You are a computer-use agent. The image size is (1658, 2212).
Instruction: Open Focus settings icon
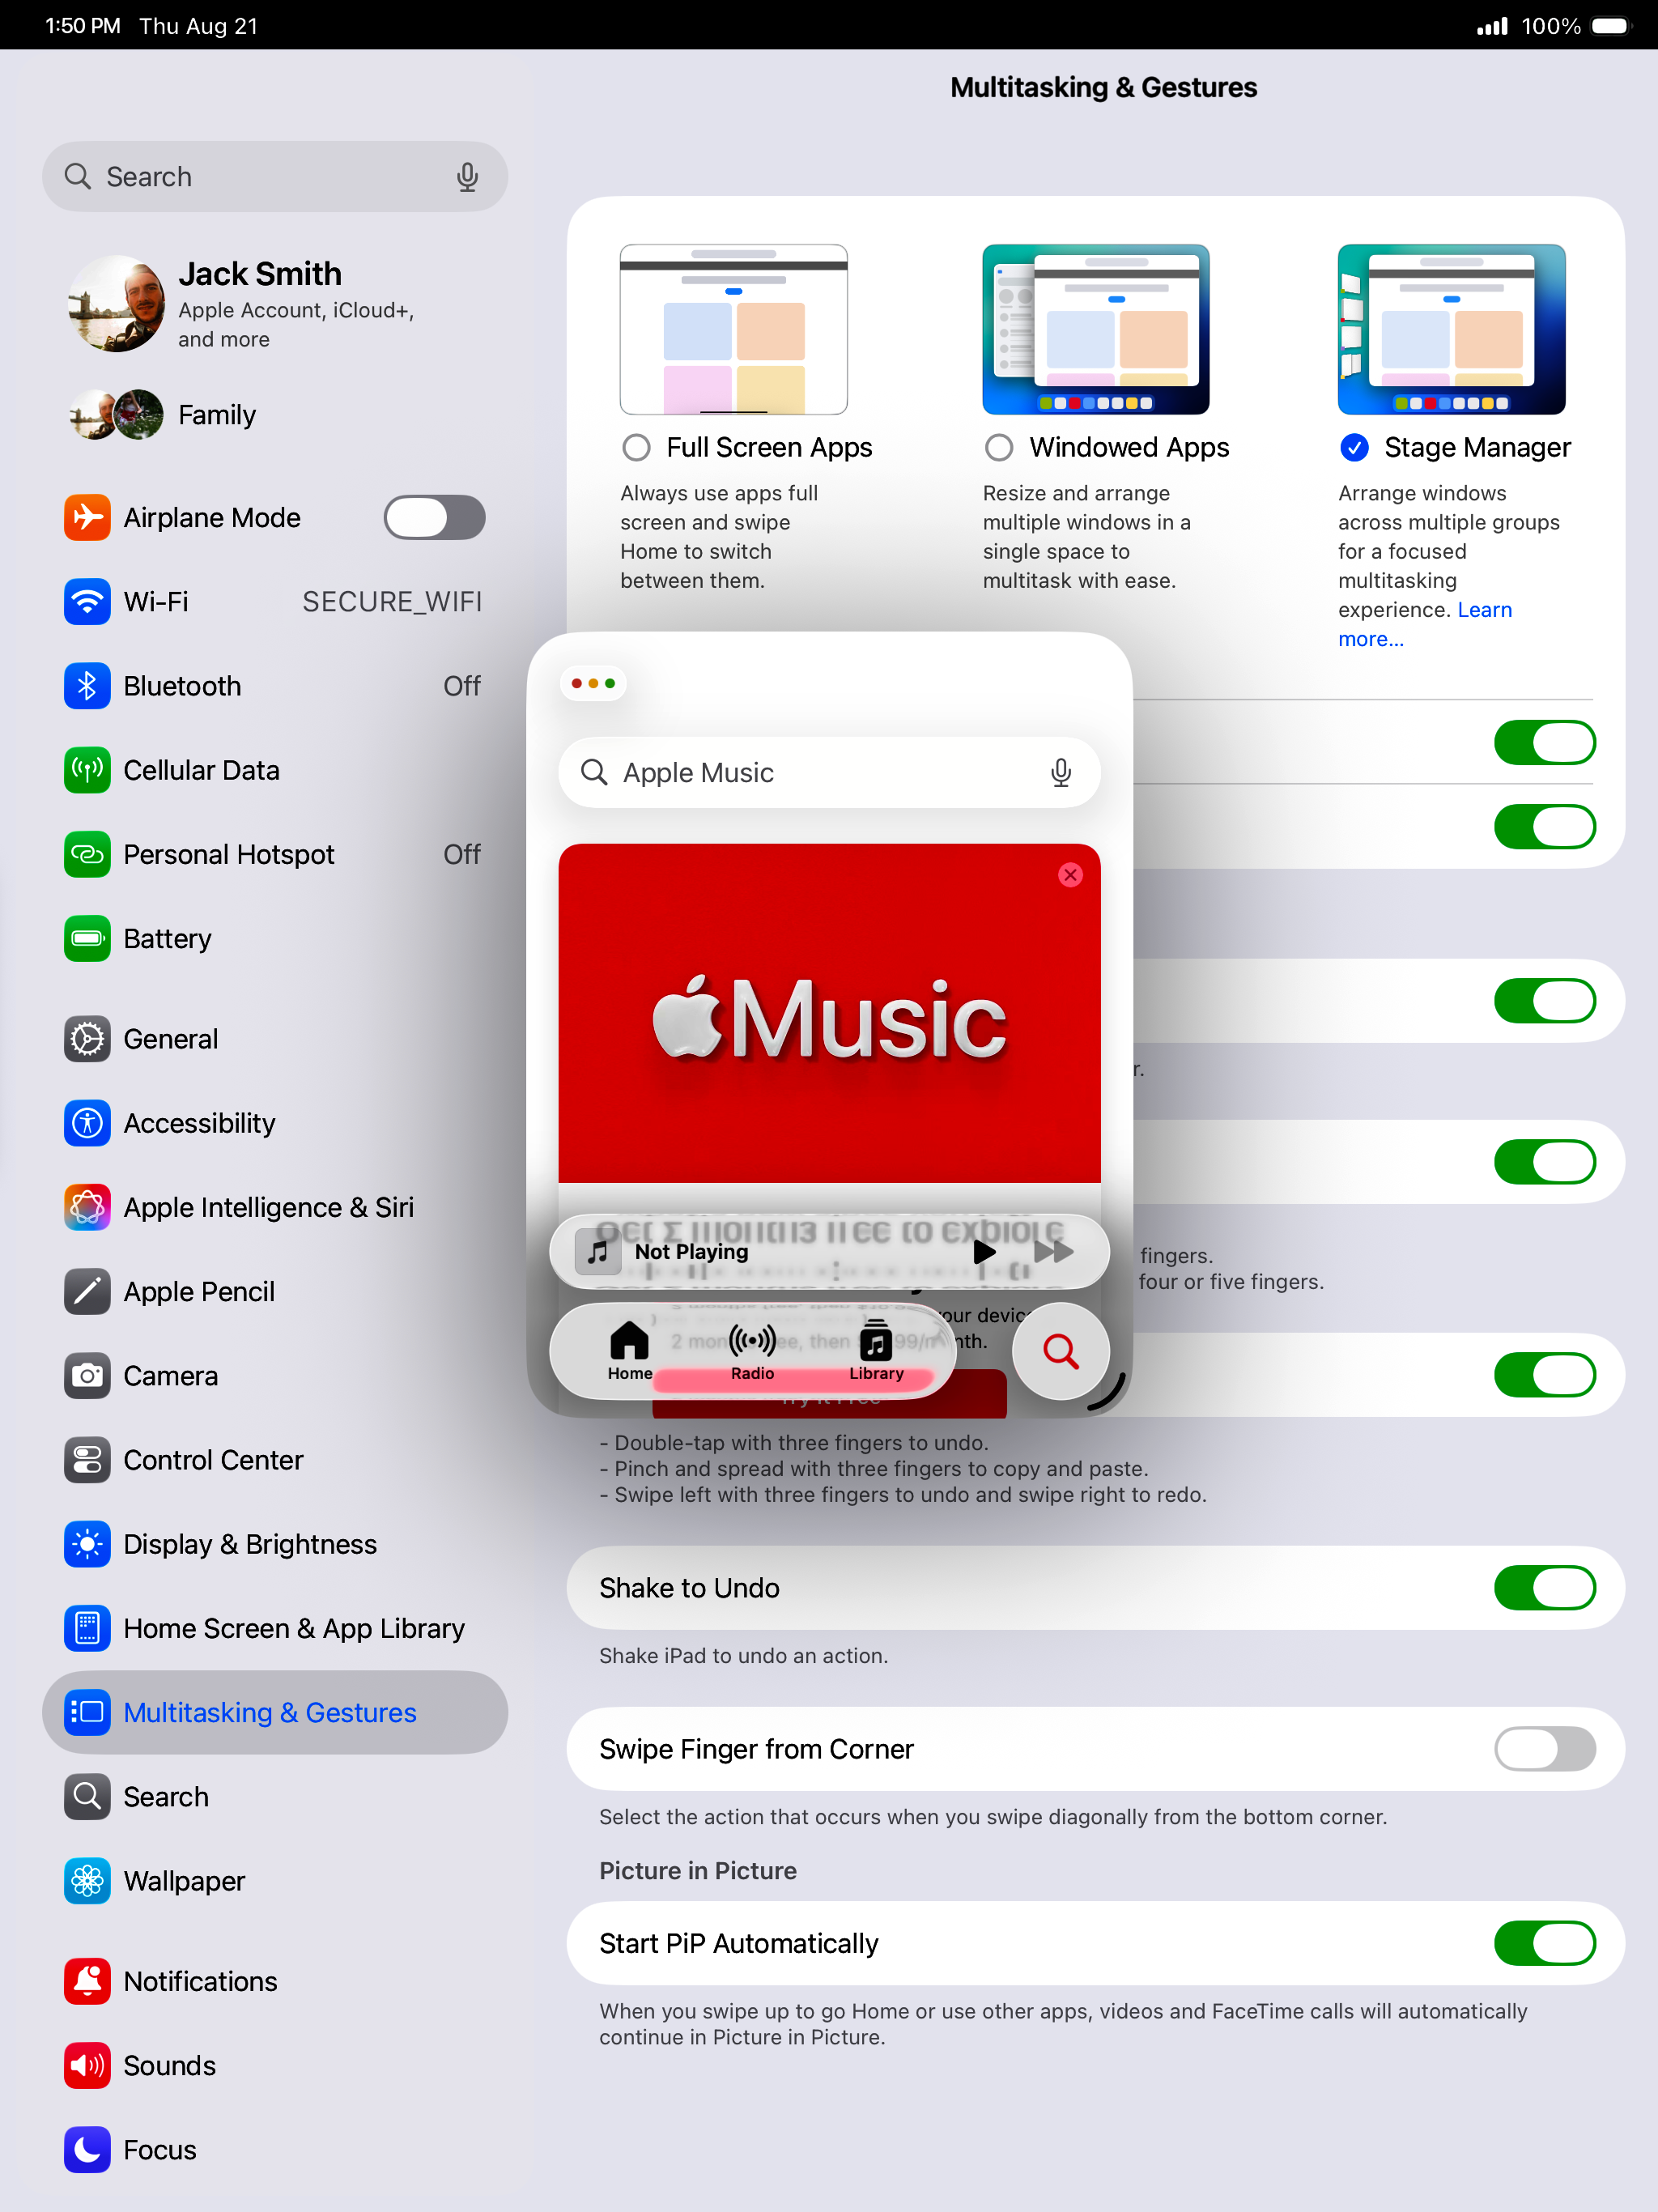(87, 2150)
